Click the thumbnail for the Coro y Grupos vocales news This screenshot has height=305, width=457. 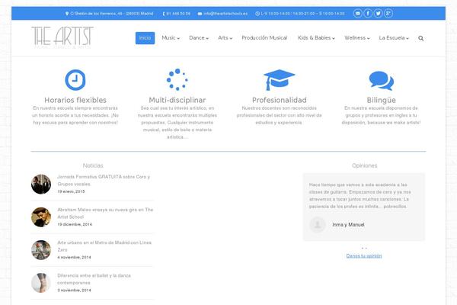pyautogui.click(x=41, y=185)
